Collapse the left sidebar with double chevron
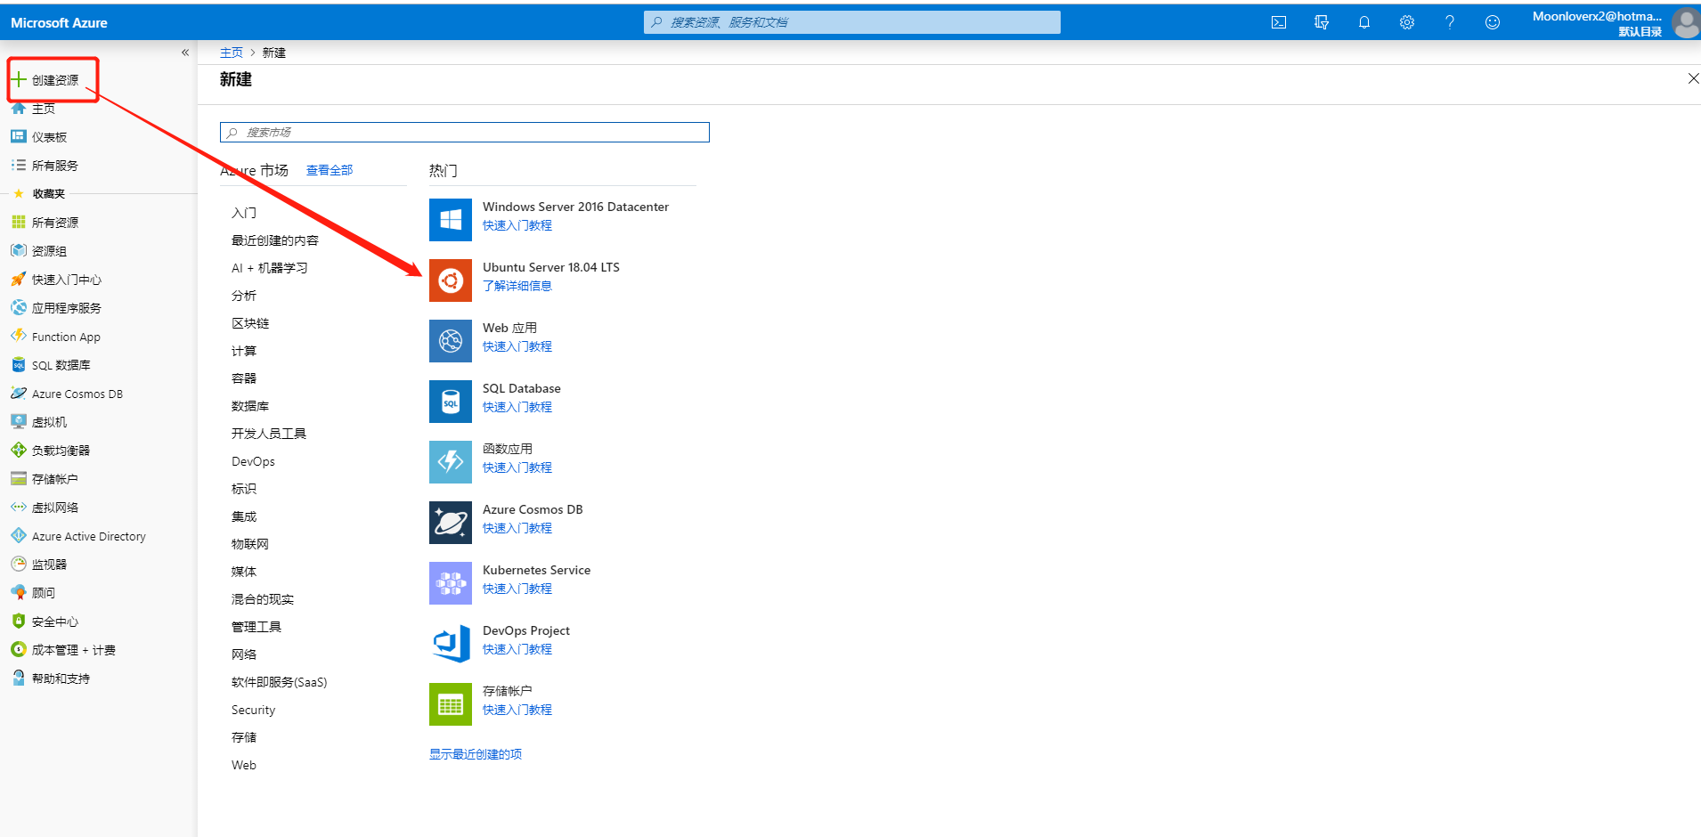Screen dimensions: 1701x837 [x=185, y=53]
